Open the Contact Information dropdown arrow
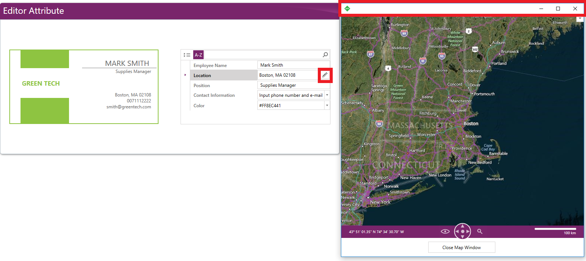Screen dimensions: 586x261 tap(327, 95)
